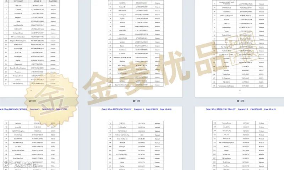Click the 'UNIQUE_DEVIDED' defendant cell
This screenshot has width=284, height=170.
(x=226, y=16)
